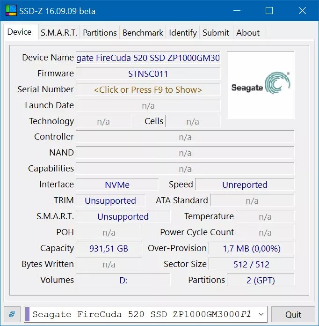The height and width of the screenshot is (326, 319).
Task: Click the POH n/a field
Action: coord(109,232)
